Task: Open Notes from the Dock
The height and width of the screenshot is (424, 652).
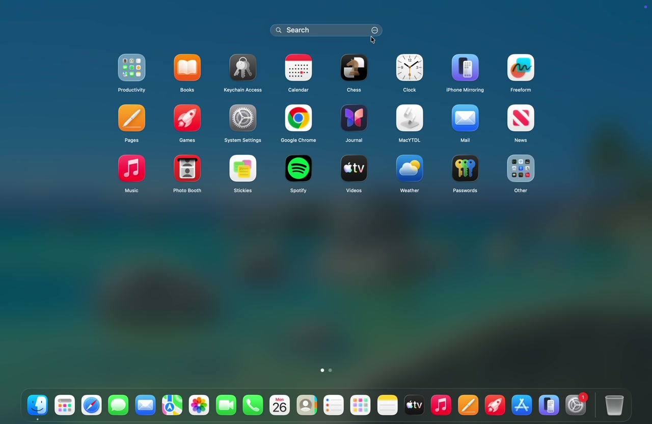Action: [x=387, y=405]
